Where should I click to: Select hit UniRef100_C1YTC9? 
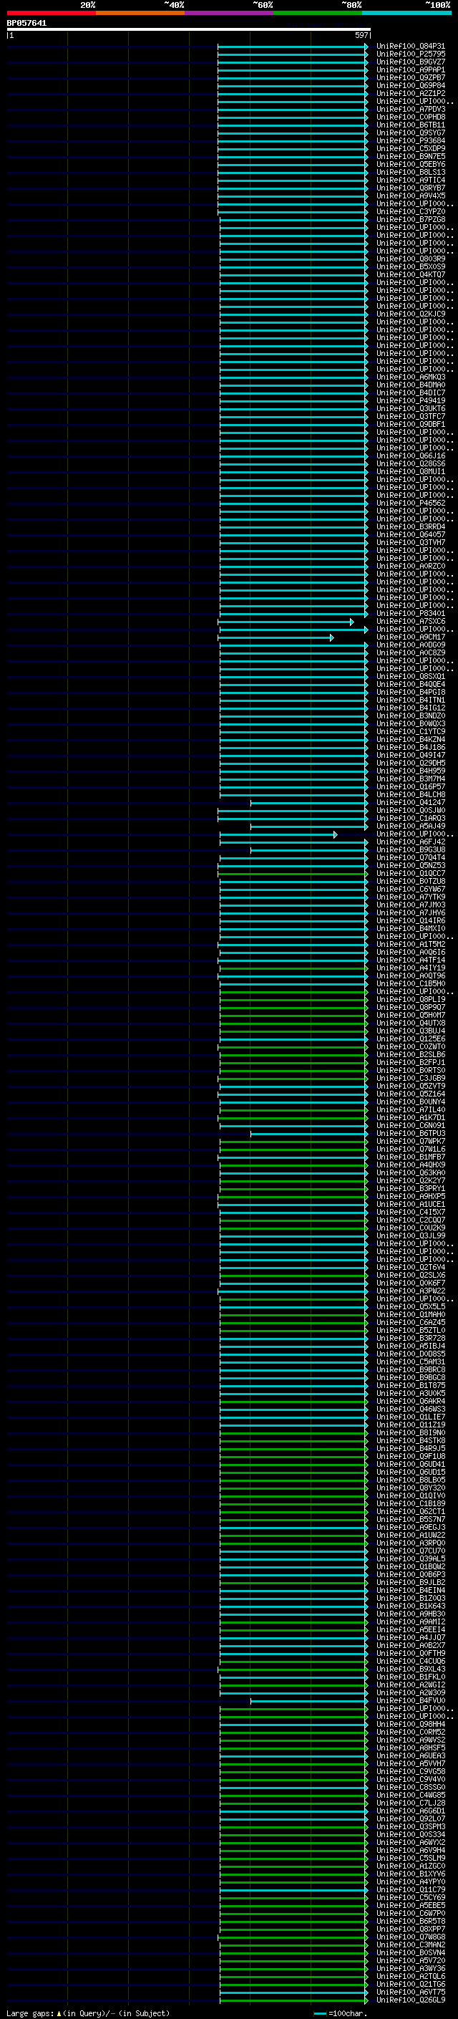click(410, 731)
